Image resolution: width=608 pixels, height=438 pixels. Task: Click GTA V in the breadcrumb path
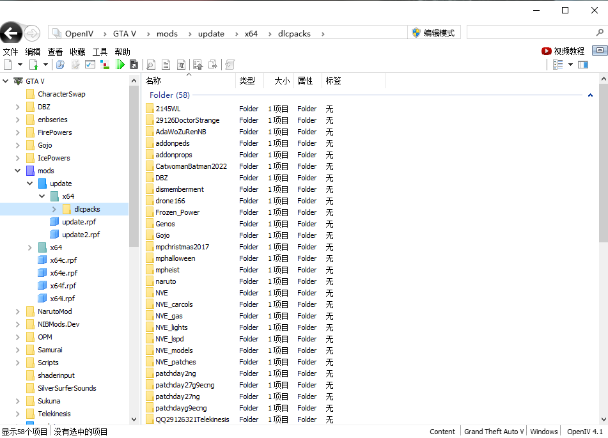click(125, 34)
